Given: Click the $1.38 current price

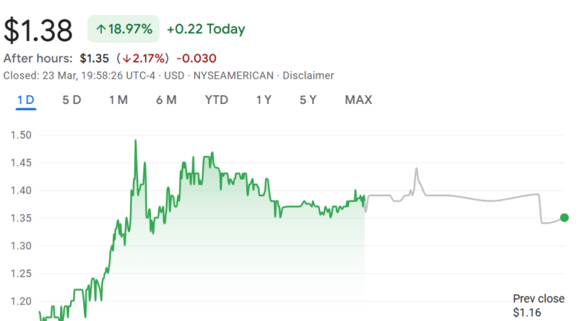Looking at the screenshot, I should [39, 30].
